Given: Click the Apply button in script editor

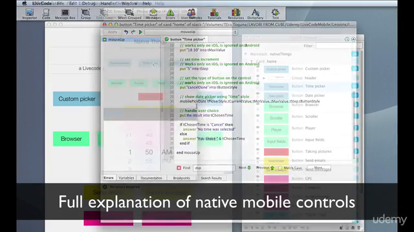Looking at the screenshot, I should [112, 32].
